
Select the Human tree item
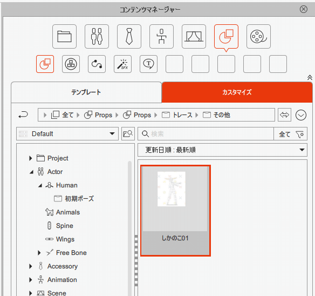61,185
